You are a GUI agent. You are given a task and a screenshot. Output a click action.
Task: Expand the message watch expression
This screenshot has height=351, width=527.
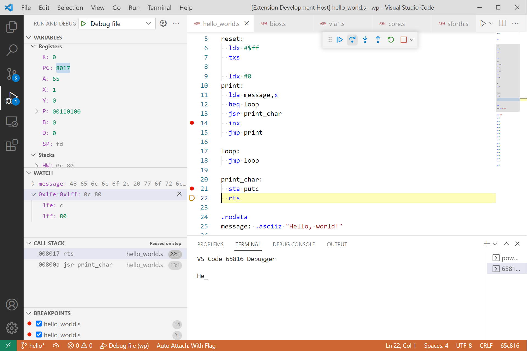coord(33,183)
